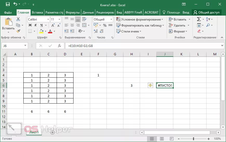Decrease decimal places icon
226x142 pixels.
pos(102,31)
